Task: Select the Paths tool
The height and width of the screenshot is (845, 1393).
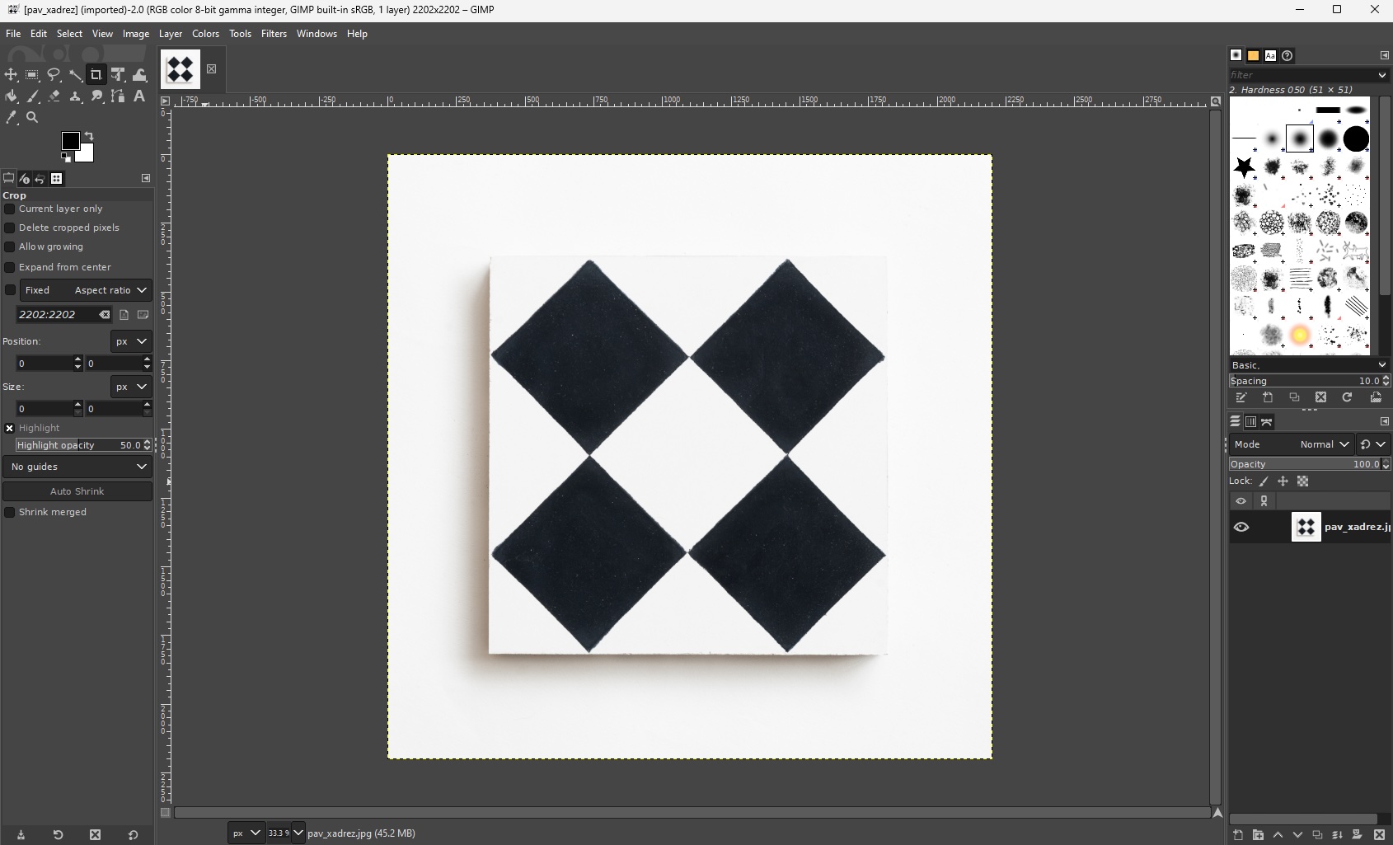Action: 118,96
